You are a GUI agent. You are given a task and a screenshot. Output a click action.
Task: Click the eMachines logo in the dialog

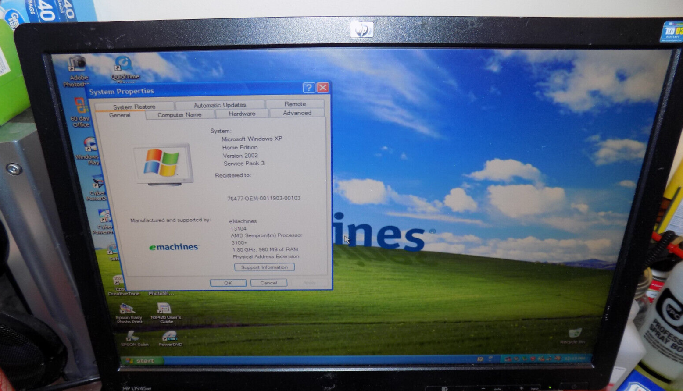[174, 247]
